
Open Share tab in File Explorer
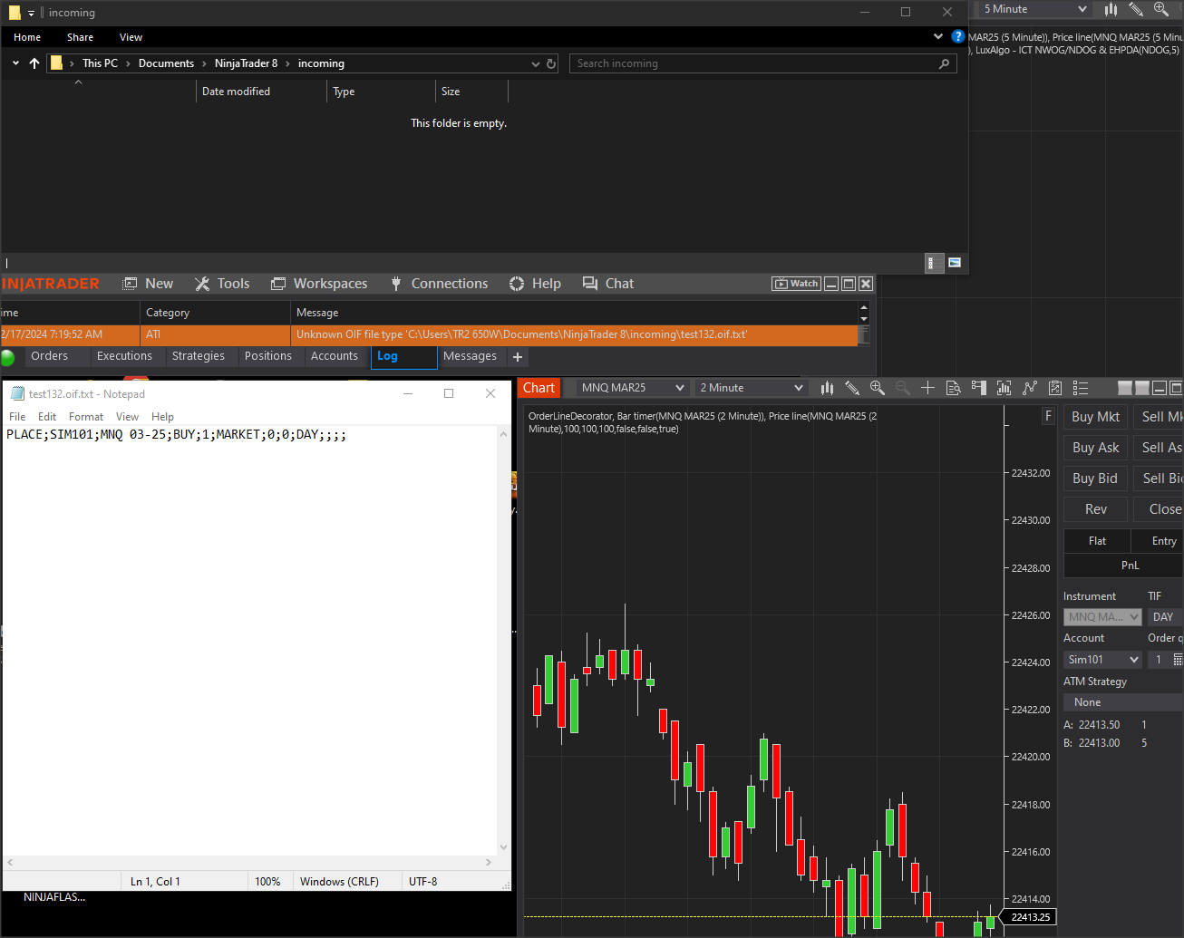(80, 37)
